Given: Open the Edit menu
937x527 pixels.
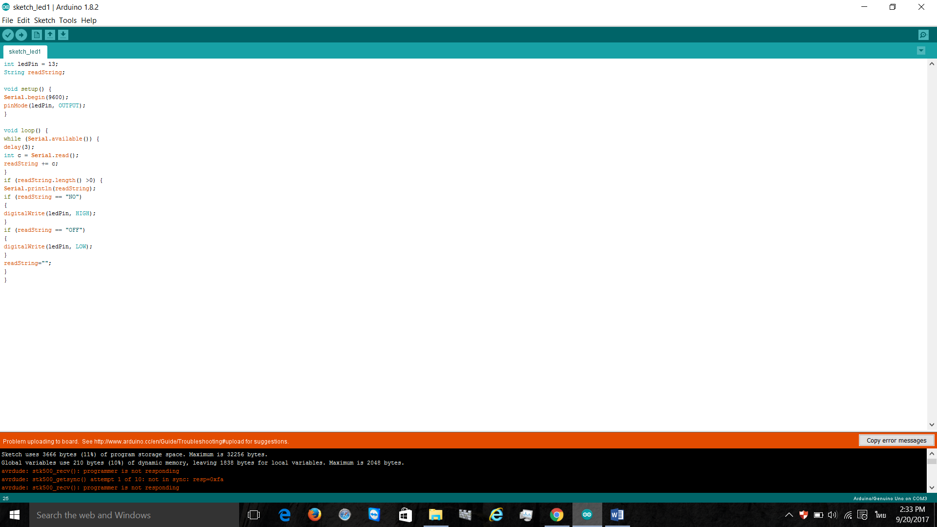Looking at the screenshot, I should [23, 20].
